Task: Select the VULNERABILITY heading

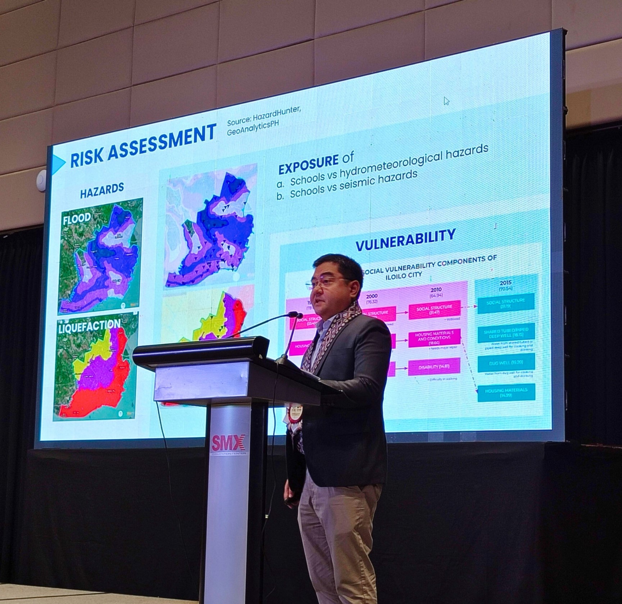Action: coord(405,240)
